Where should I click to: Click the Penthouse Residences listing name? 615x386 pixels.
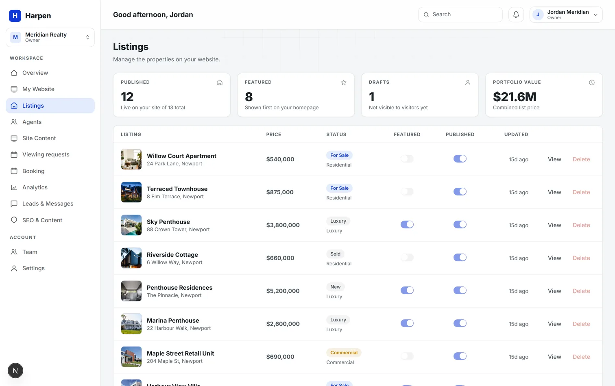pyautogui.click(x=180, y=288)
